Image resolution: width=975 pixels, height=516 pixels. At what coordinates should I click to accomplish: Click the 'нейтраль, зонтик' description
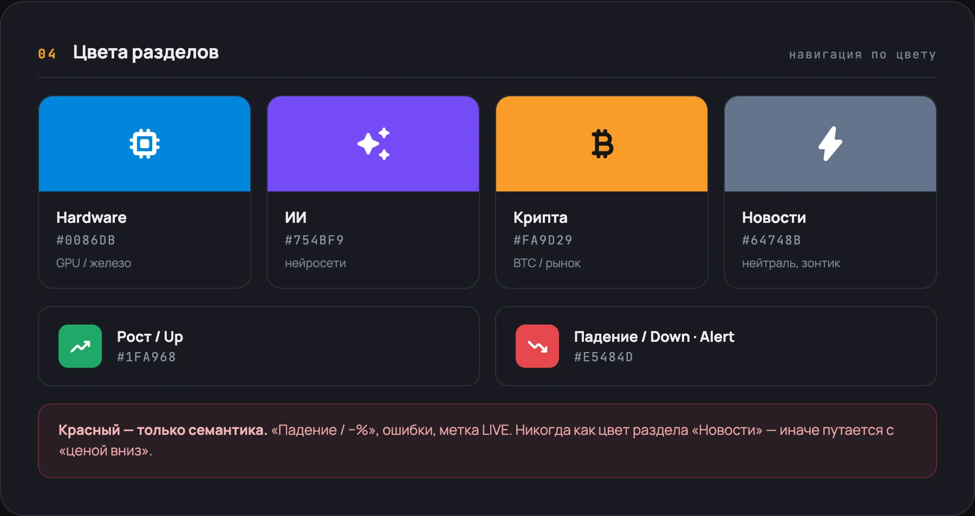791,263
